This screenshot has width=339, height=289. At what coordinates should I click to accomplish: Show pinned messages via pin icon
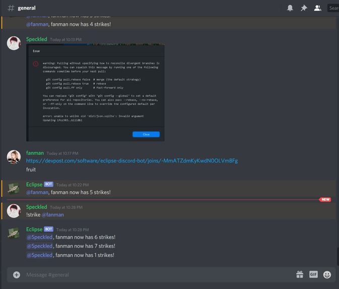(304, 8)
